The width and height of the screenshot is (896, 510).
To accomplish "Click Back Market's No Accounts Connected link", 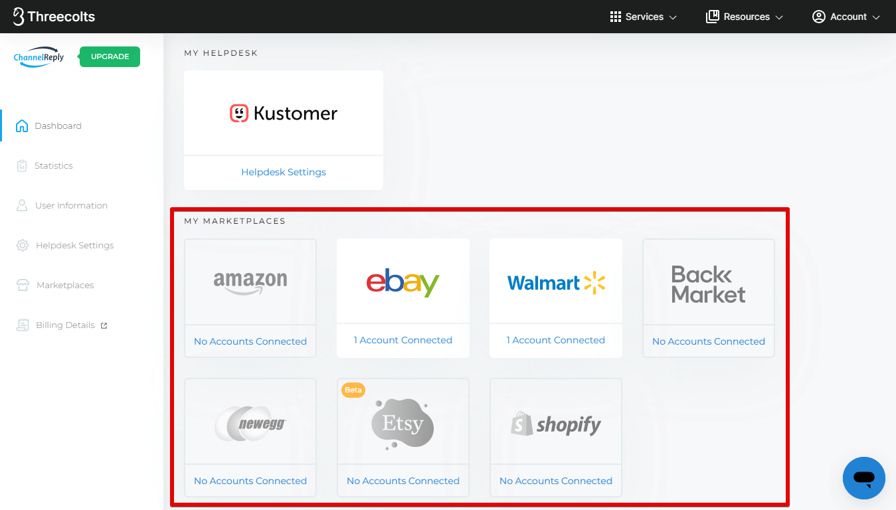I will click(x=709, y=341).
